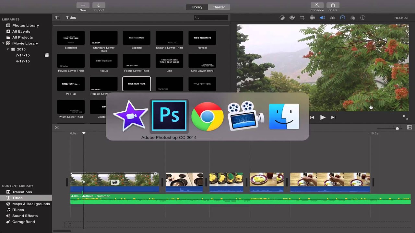Switch to the Library tab
The image size is (415, 233).
(197, 7)
